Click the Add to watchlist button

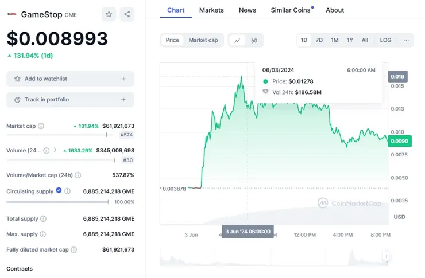click(x=70, y=79)
